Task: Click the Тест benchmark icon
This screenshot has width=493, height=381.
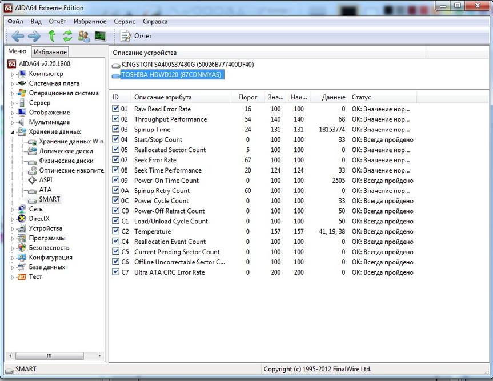Action: (22, 277)
